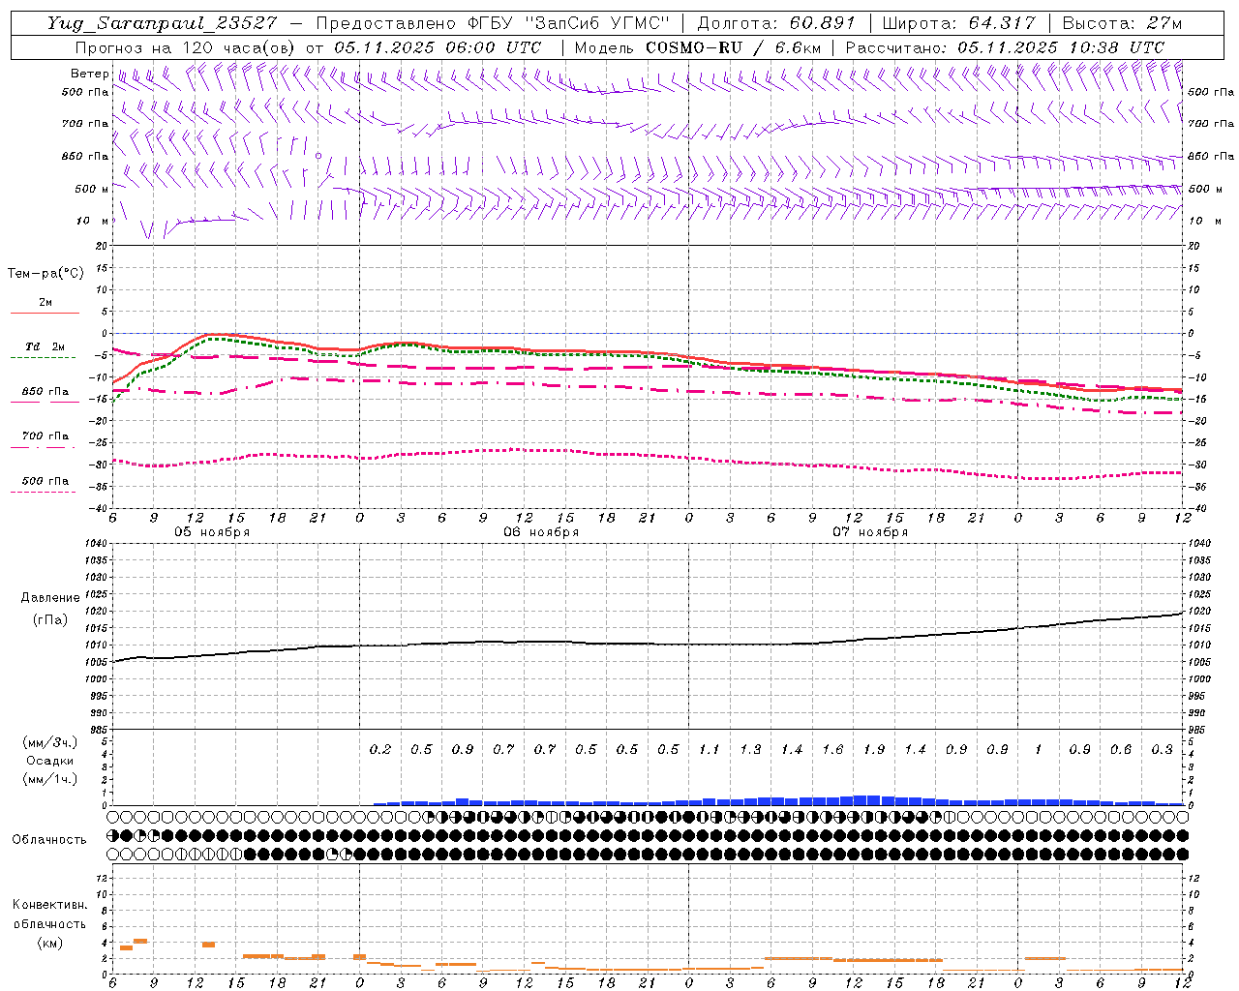Click the Тем-ра(°C) axis title
Screen dimensions: 1239x991
45,274
